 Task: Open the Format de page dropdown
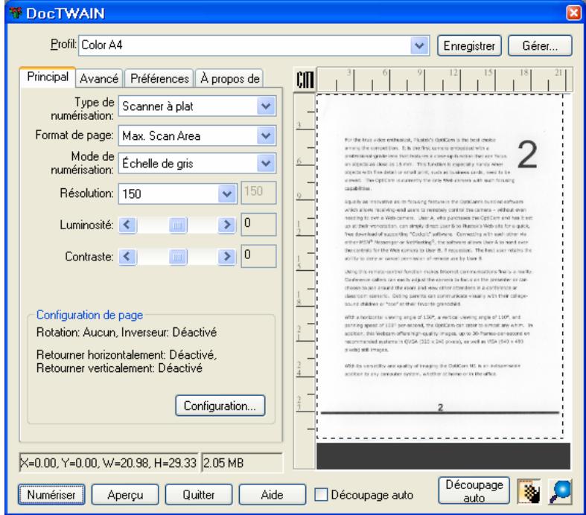pos(266,135)
